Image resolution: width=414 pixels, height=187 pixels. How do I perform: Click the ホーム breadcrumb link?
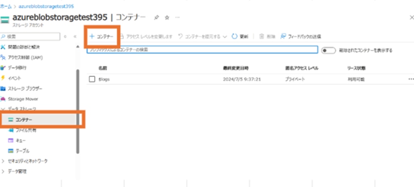pyautogui.click(x=6, y=6)
